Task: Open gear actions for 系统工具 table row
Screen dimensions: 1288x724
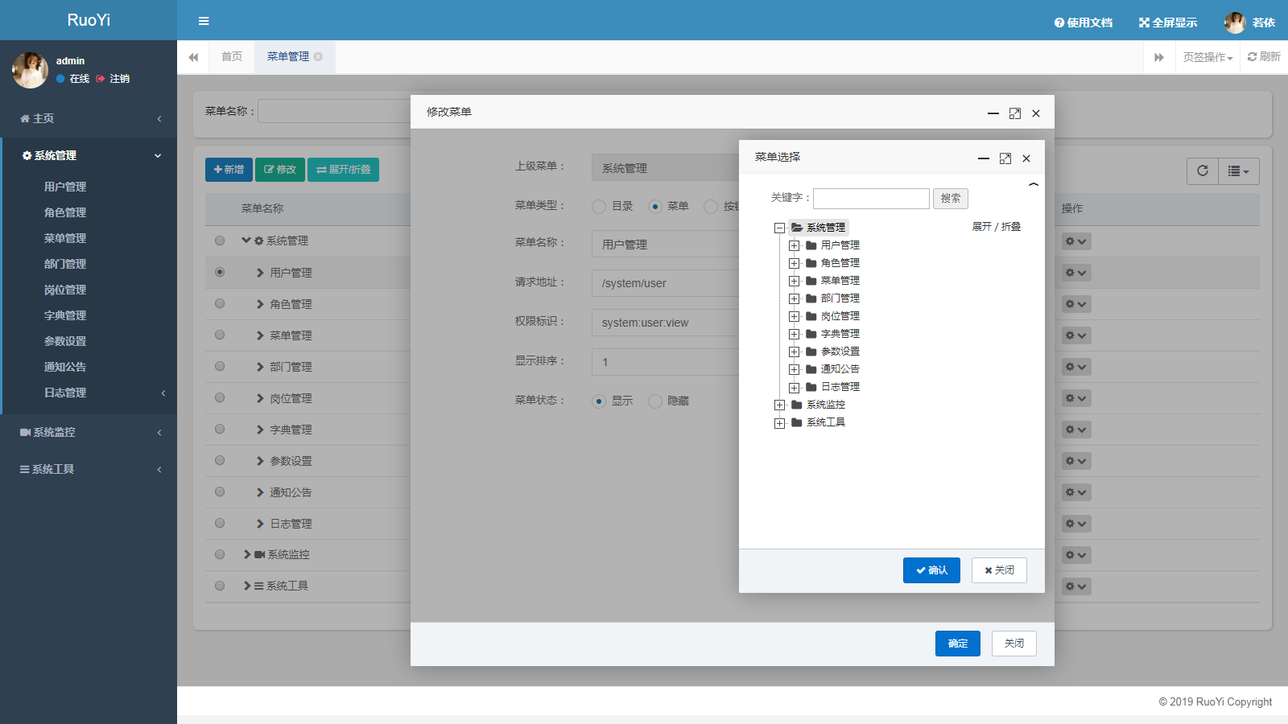Action: (1076, 586)
